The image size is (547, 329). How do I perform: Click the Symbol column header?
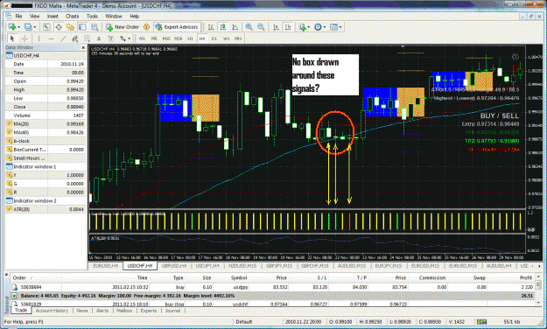pyautogui.click(x=239, y=277)
